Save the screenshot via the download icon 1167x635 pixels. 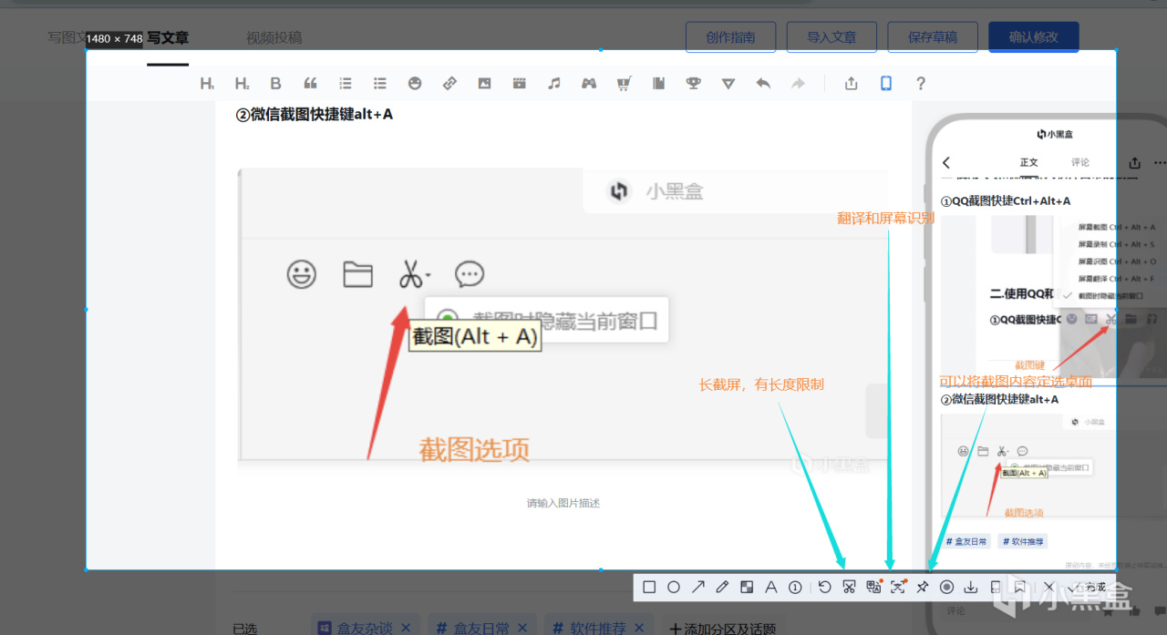[971, 588]
